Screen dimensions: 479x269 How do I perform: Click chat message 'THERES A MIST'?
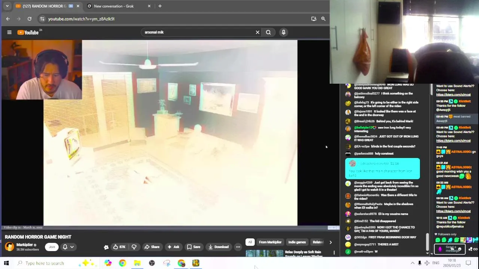[x=388, y=244]
